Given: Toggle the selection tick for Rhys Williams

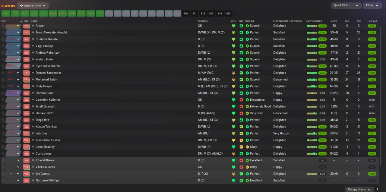Looking at the screenshot, I should click(x=3, y=160).
